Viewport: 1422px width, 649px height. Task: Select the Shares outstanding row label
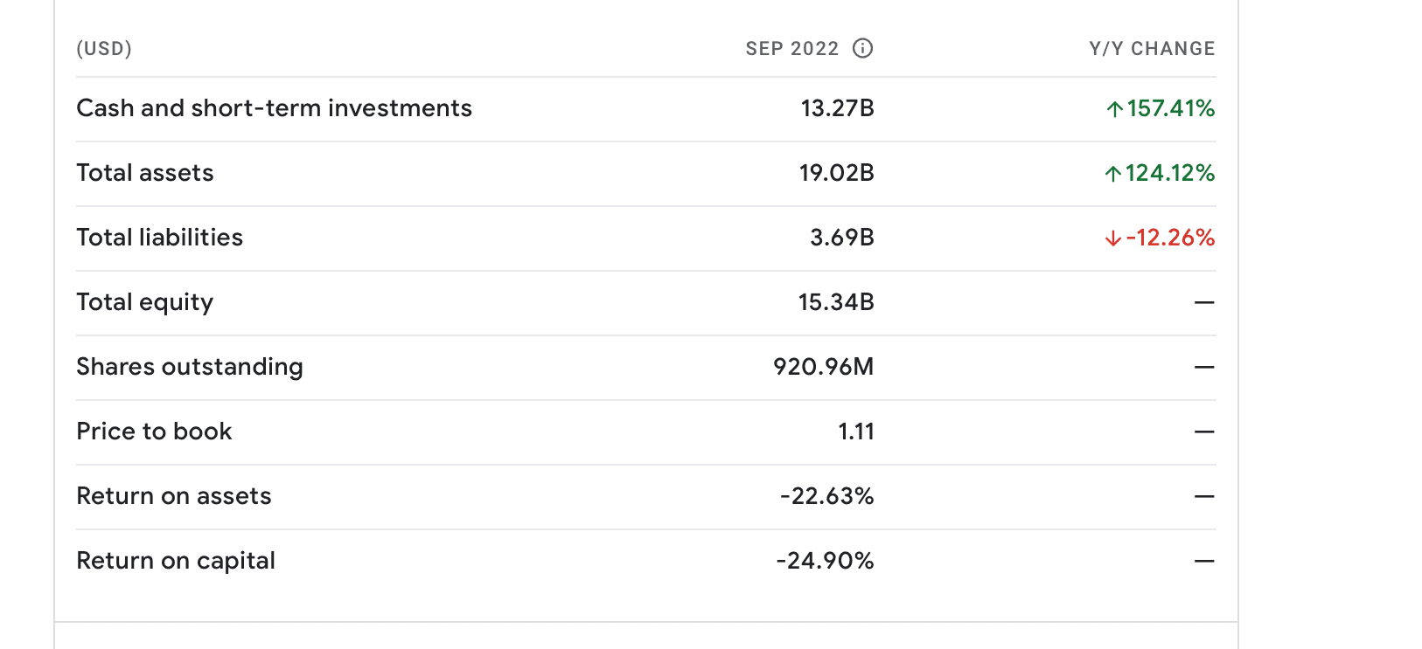tap(190, 367)
